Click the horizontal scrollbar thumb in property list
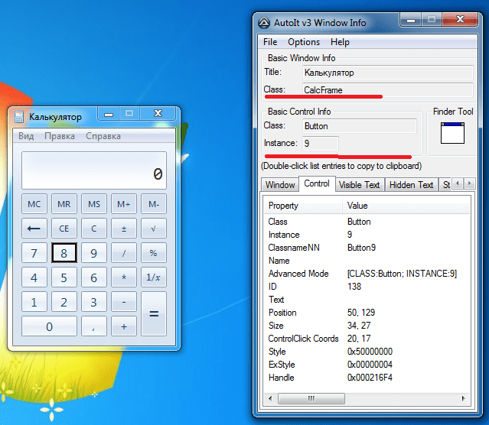This screenshot has height=425, width=489. point(311,398)
